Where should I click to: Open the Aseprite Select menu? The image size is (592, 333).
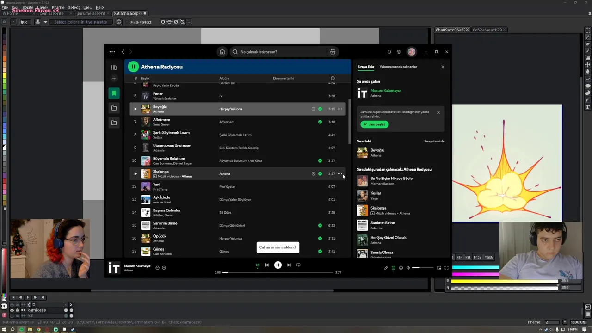coord(74,7)
